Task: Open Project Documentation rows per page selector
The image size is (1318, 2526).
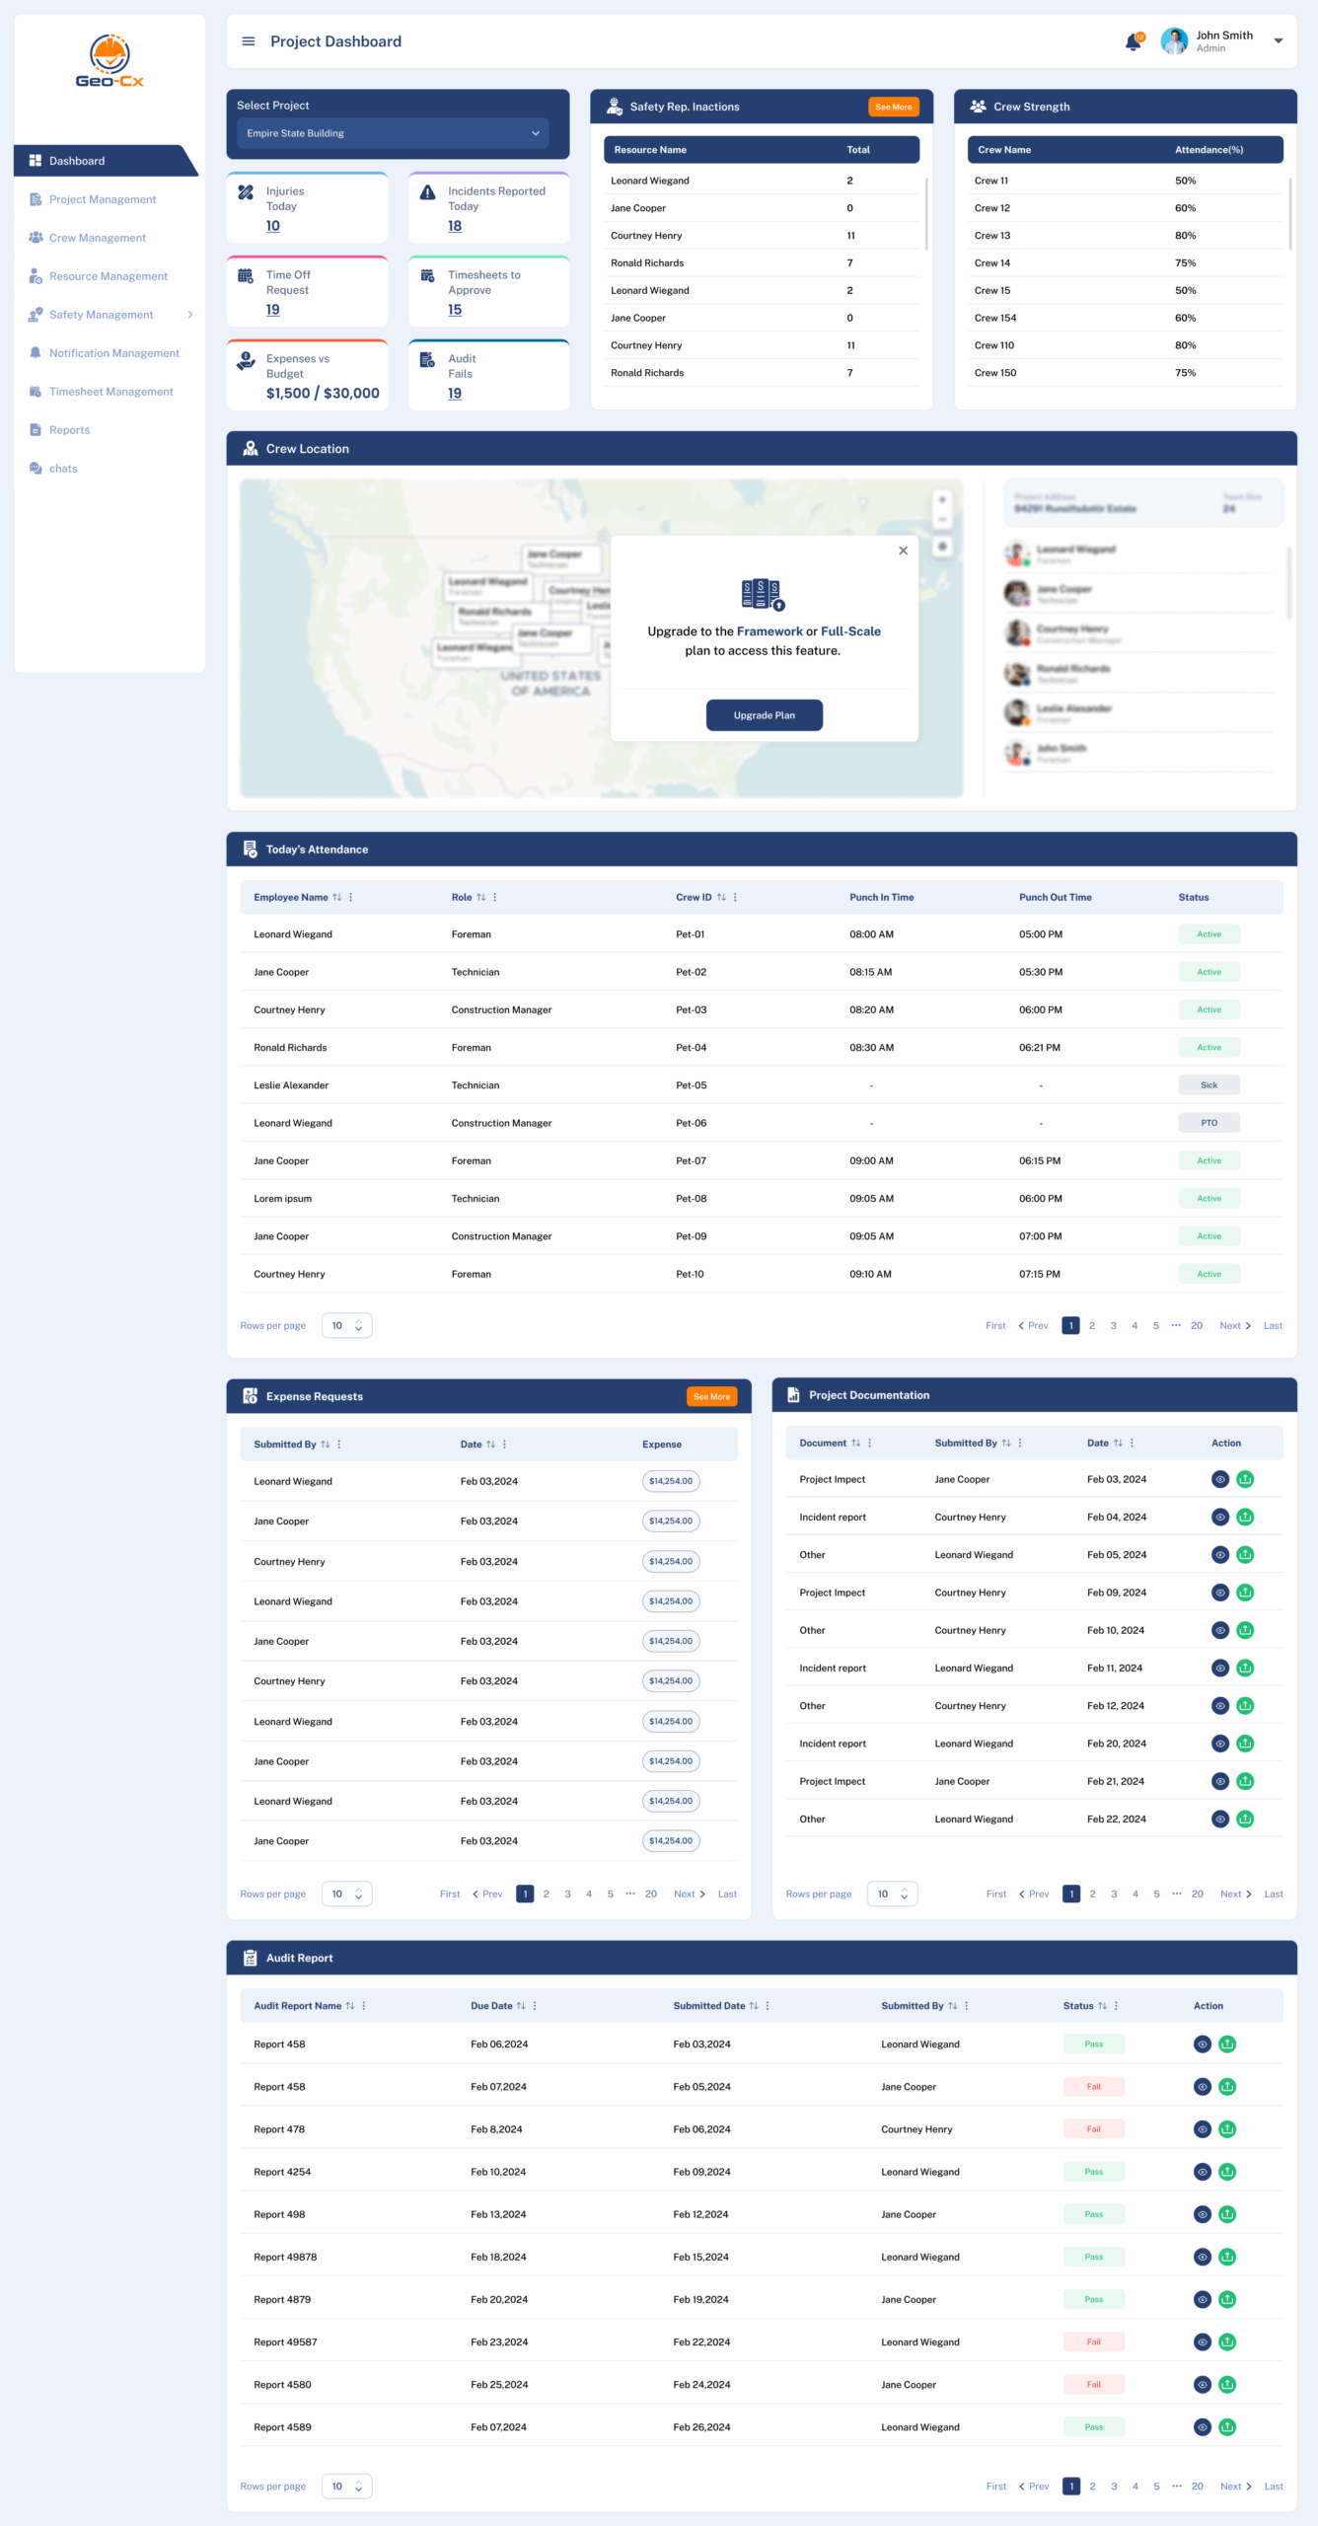Action: pos(893,1894)
